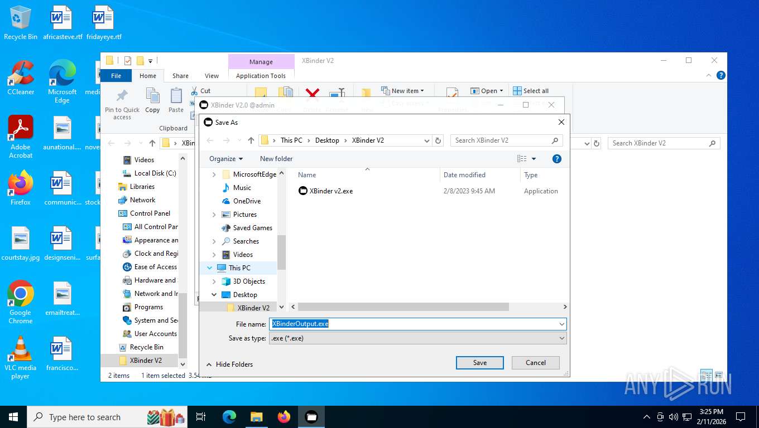Collapse the This PC tree node

point(210,268)
